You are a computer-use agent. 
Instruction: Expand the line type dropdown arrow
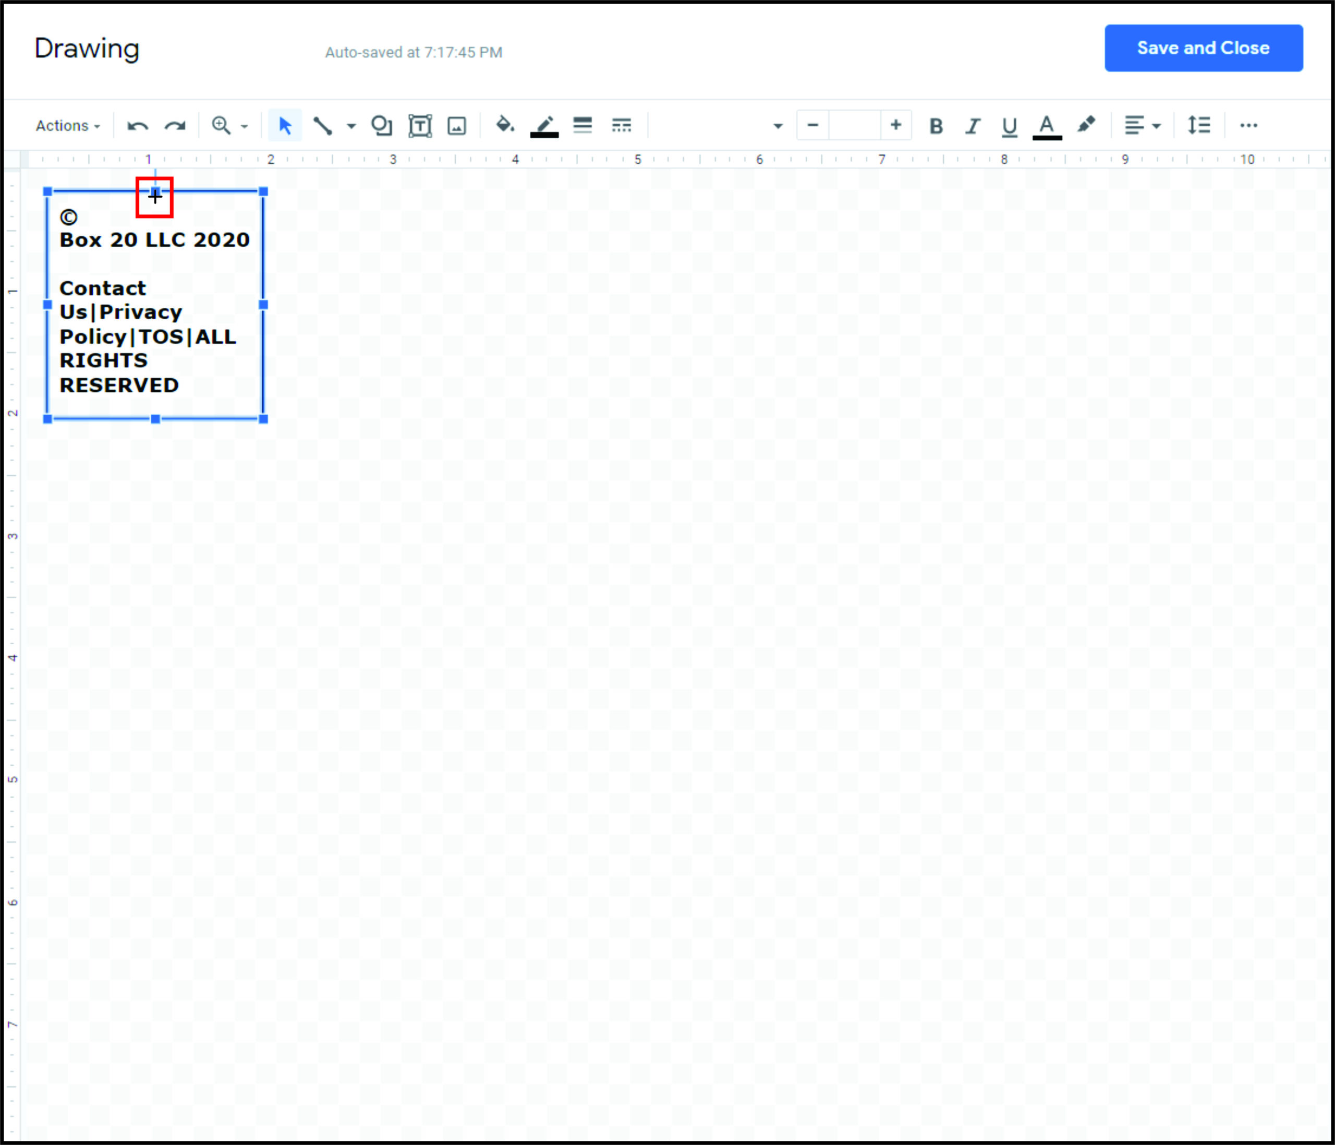click(351, 126)
